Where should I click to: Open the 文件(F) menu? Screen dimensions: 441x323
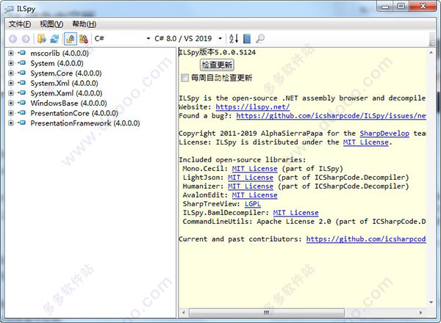coord(20,24)
